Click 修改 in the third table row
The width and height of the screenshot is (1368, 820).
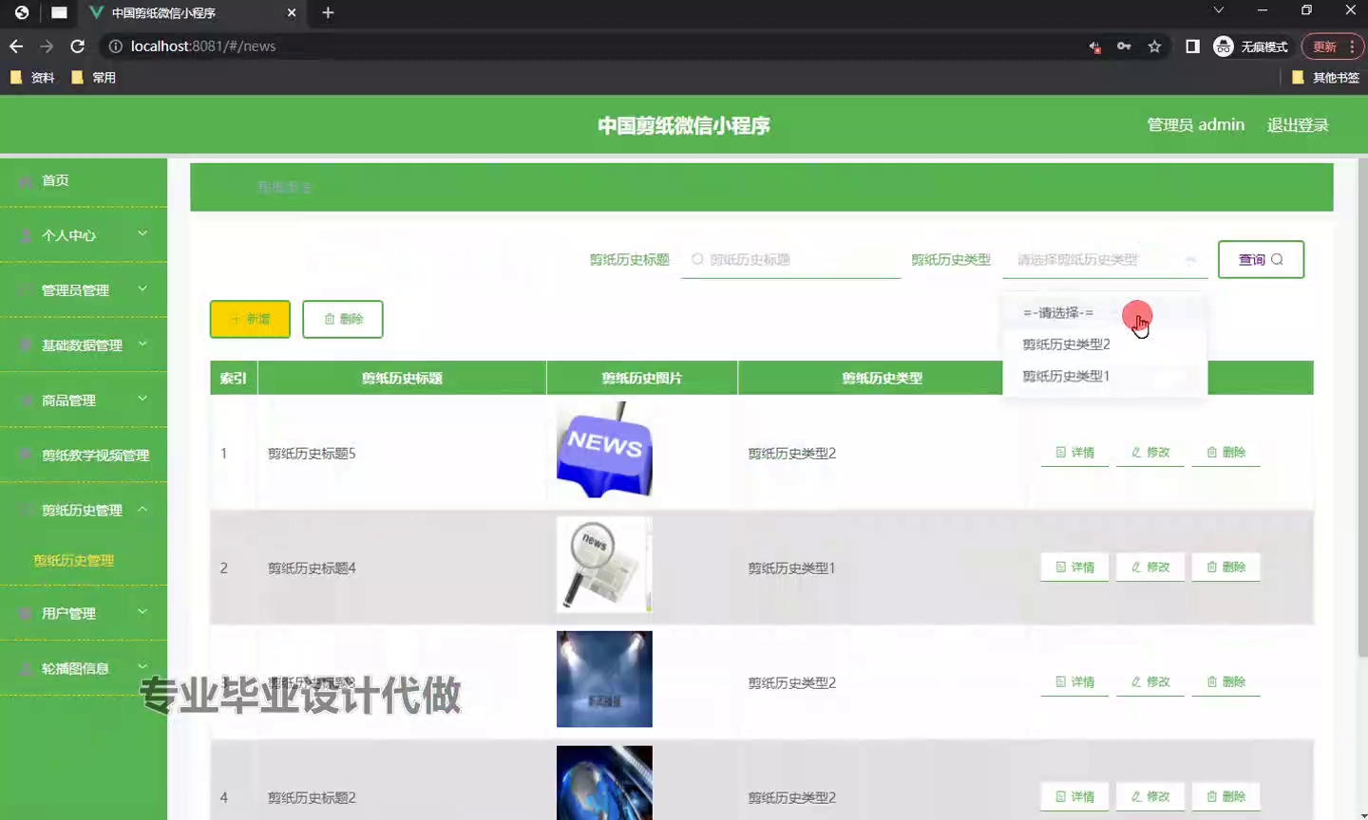pyautogui.click(x=1150, y=681)
